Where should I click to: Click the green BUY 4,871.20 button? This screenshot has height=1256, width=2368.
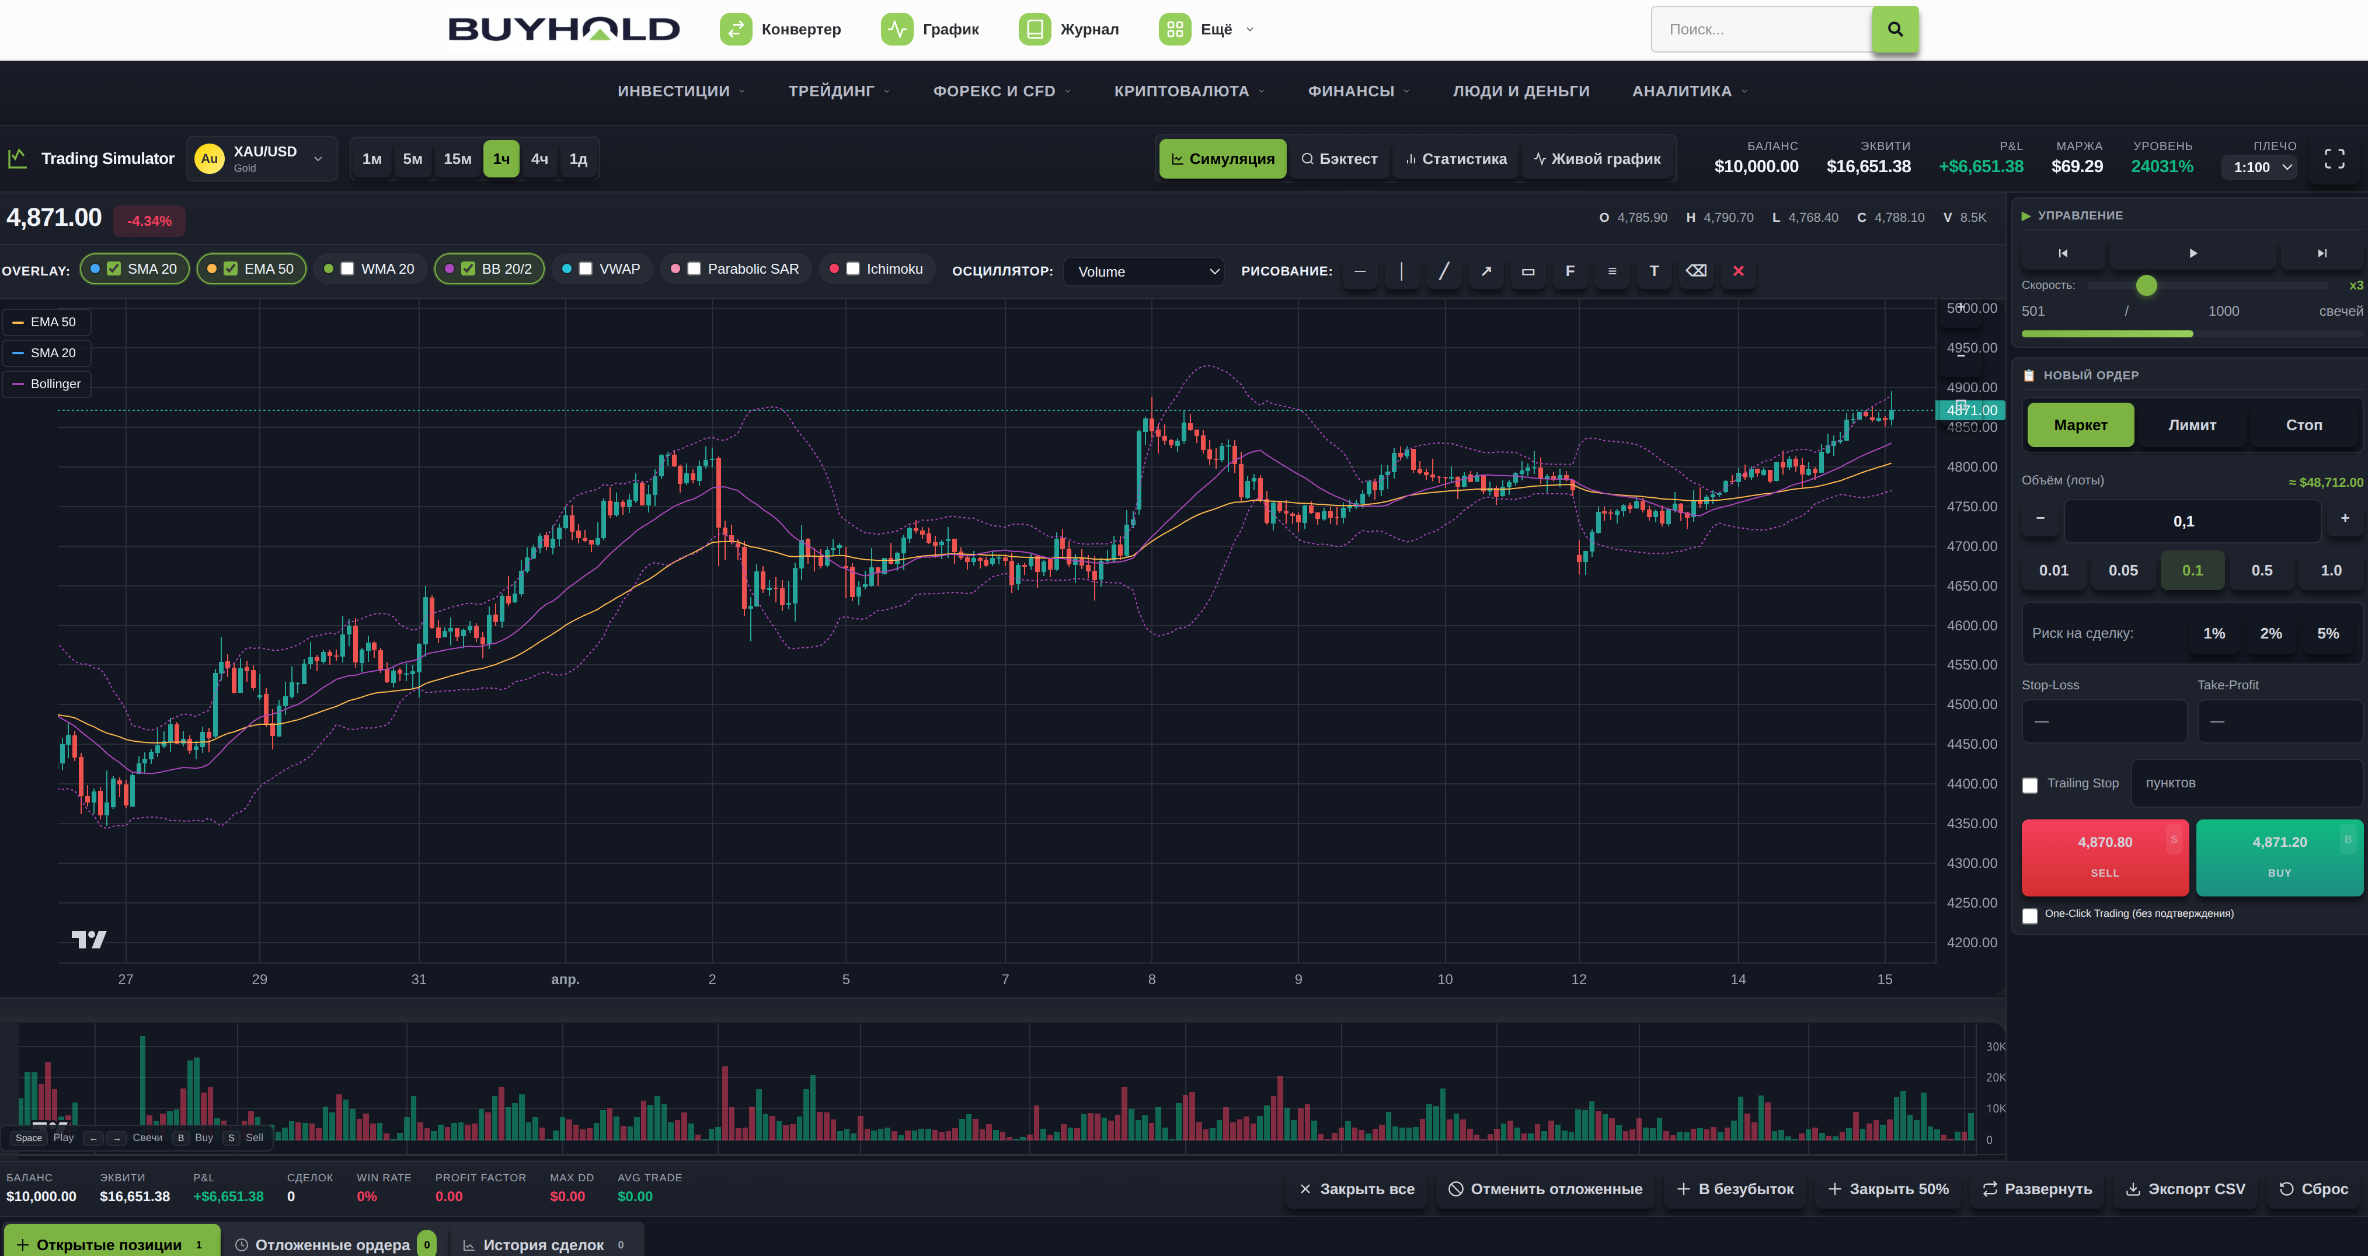click(2279, 857)
